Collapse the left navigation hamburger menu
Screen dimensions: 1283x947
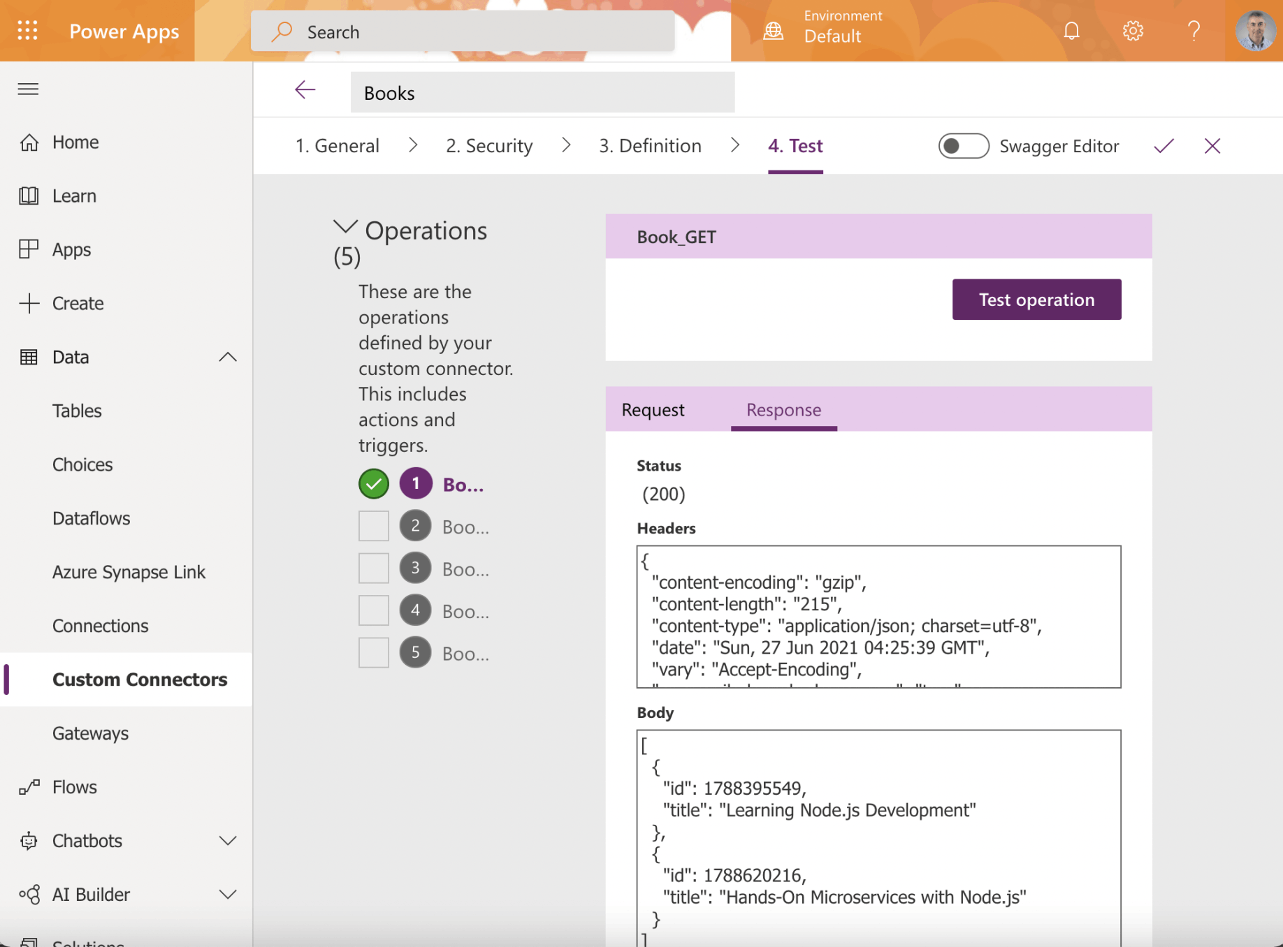click(x=28, y=89)
